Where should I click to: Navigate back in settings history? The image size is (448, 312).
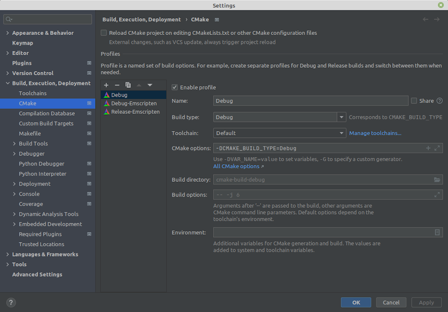(426, 19)
